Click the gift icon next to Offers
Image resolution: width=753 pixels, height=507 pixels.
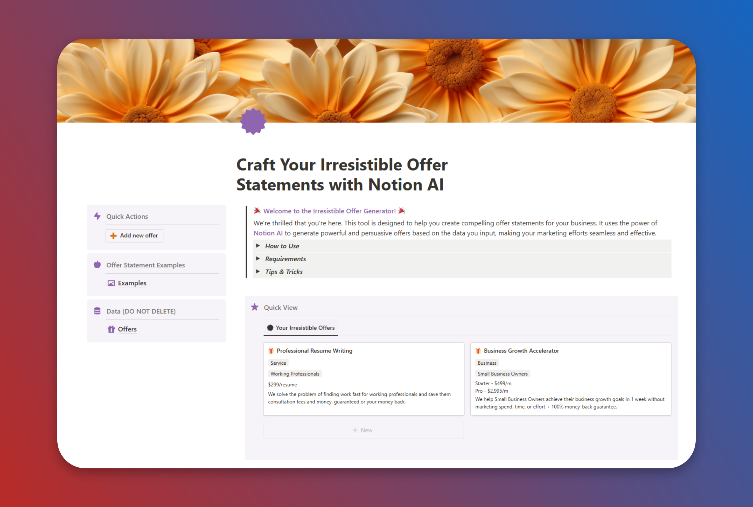coord(111,329)
